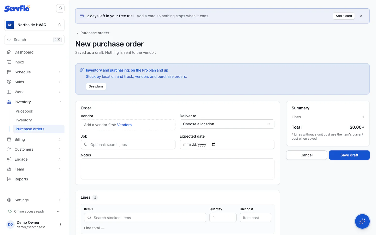Click the Customers people icon

coord(9,149)
